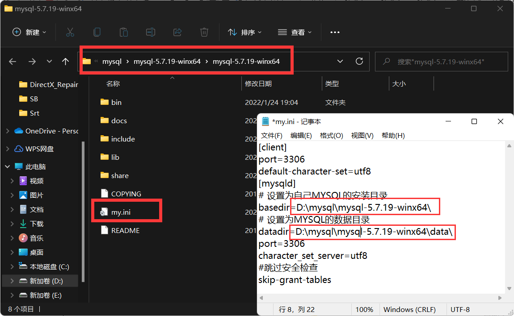Click the Rename icon in toolbar

tap(151, 32)
